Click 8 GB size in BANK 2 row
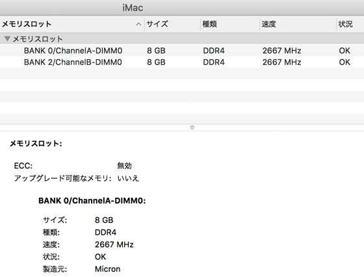This screenshot has width=364, height=277. point(156,62)
